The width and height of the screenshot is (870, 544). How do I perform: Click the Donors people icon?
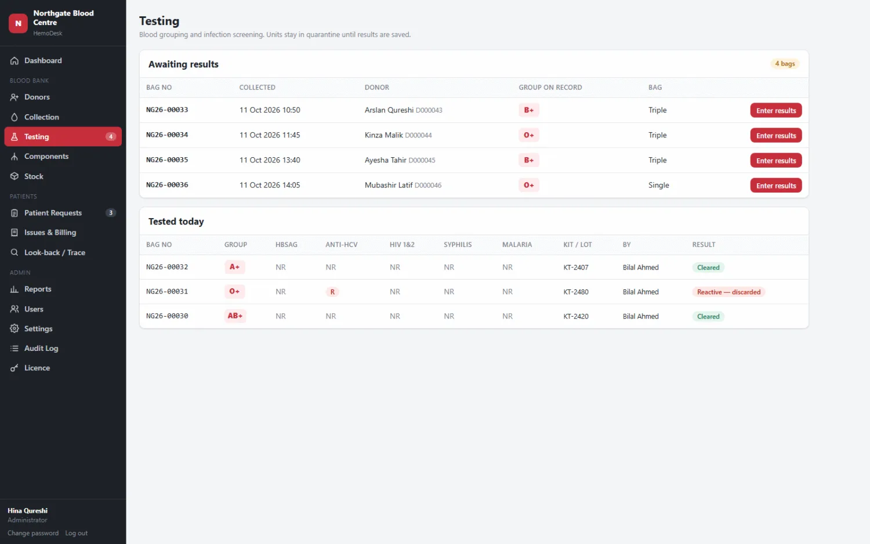point(14,97)
